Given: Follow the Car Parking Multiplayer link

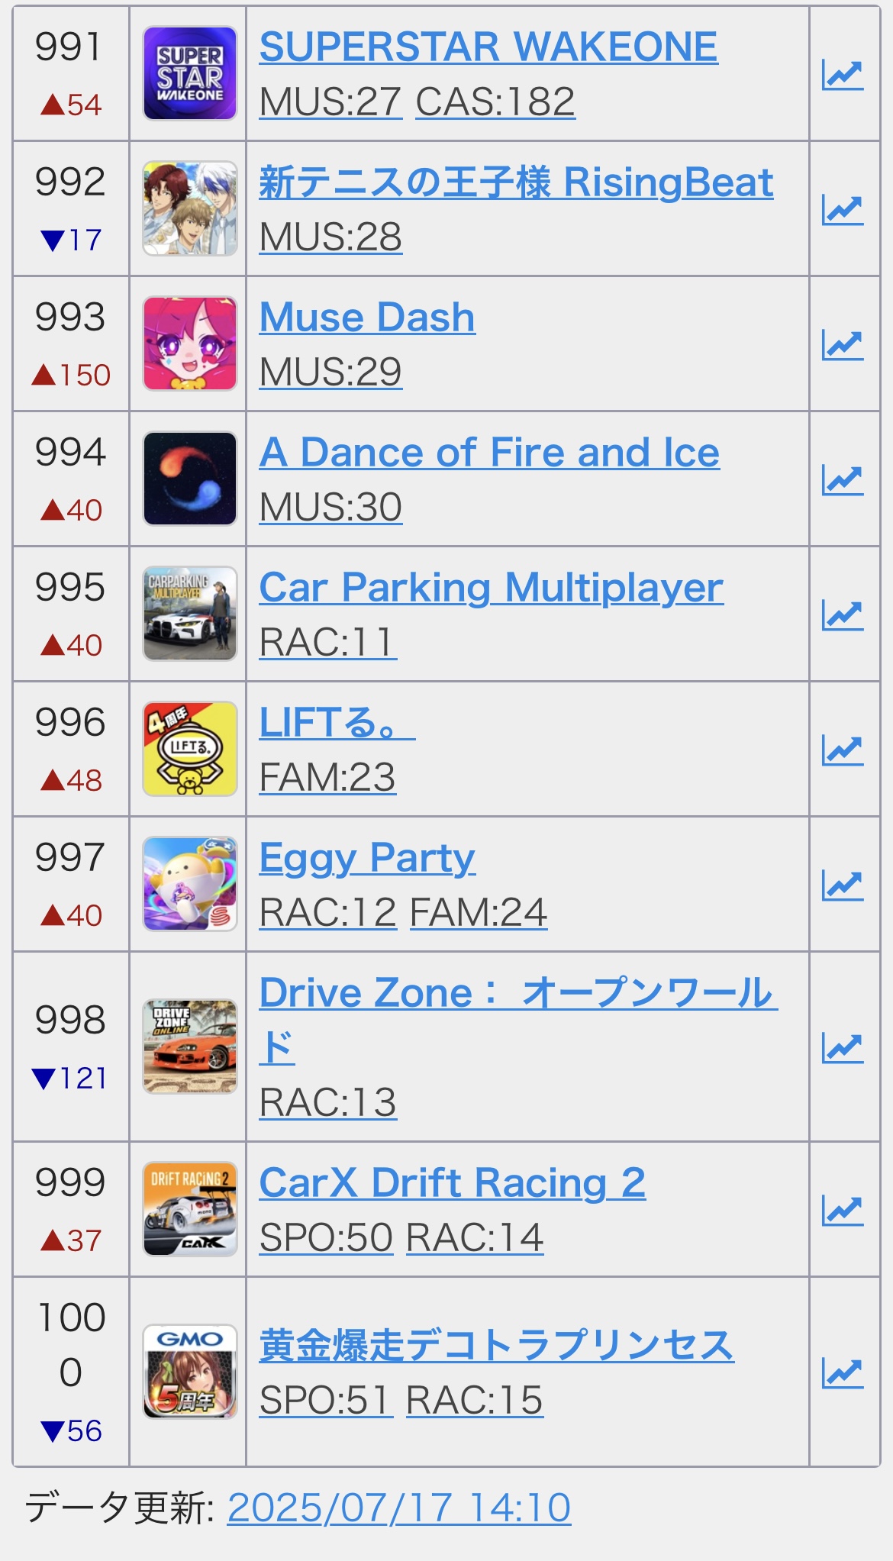Looking at the screenshot, I should 492,589.
